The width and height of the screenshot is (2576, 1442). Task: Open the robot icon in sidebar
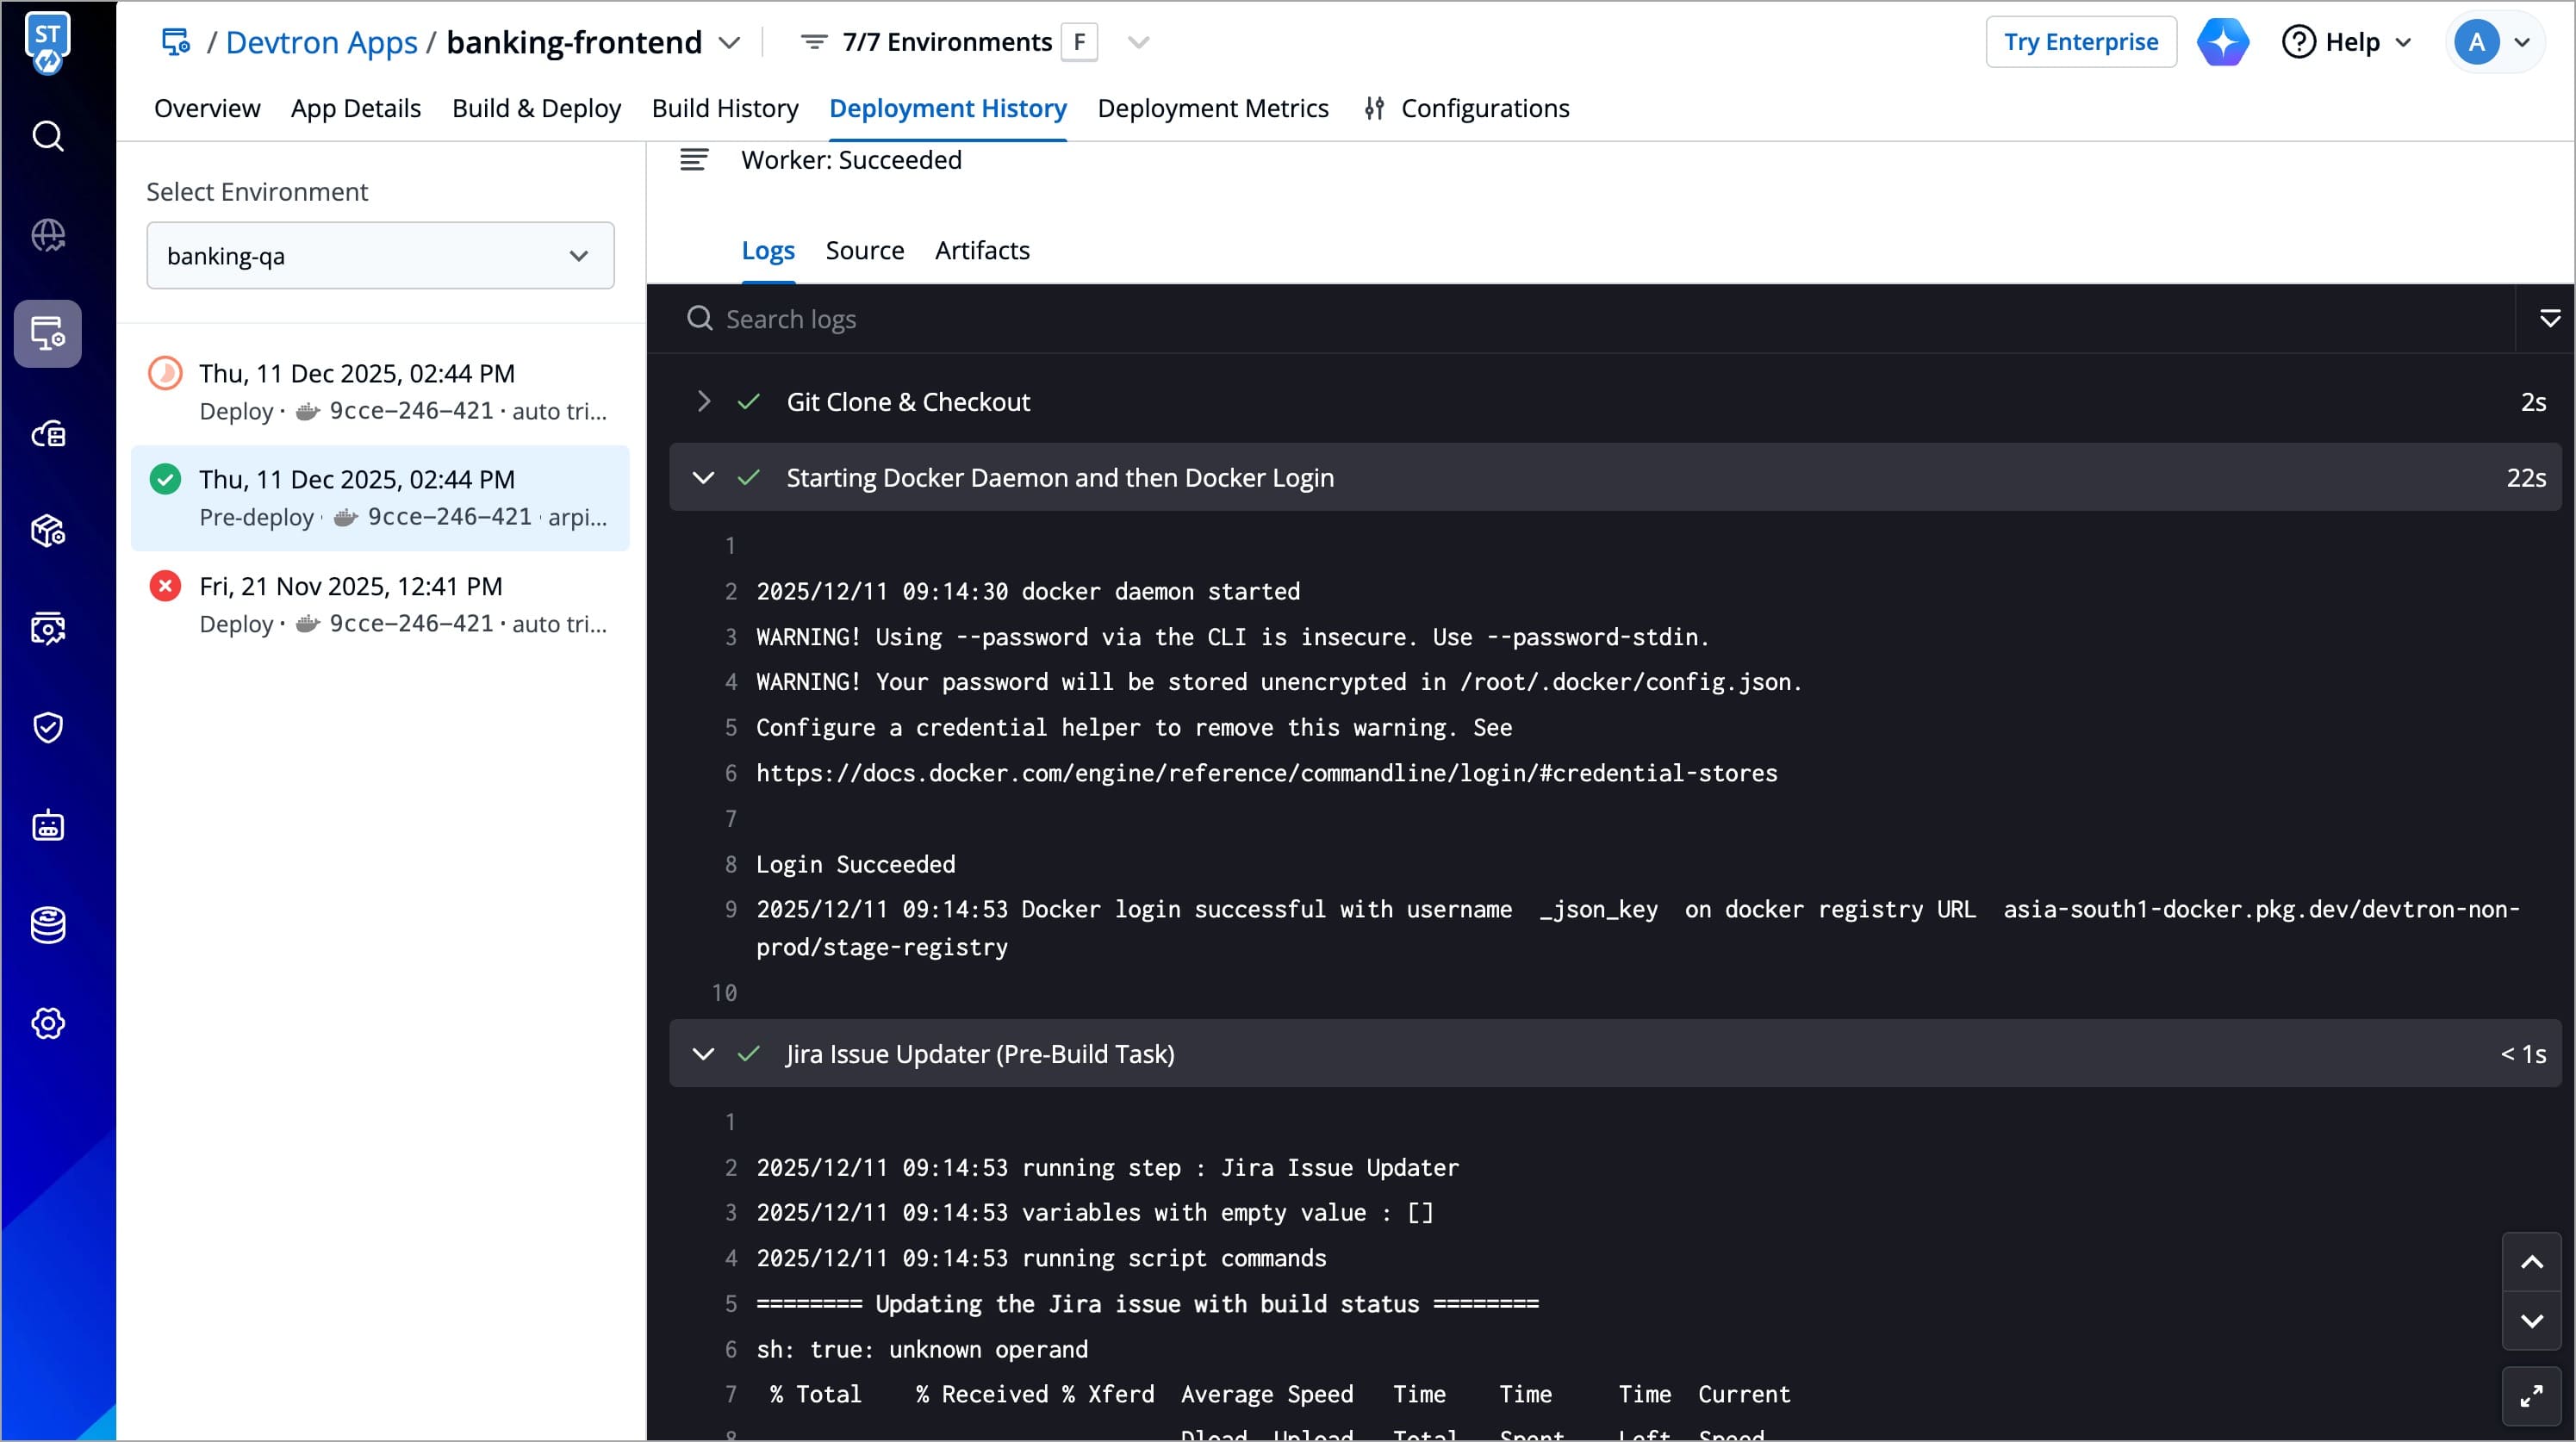pyautogui.click(x=48, y=826)
